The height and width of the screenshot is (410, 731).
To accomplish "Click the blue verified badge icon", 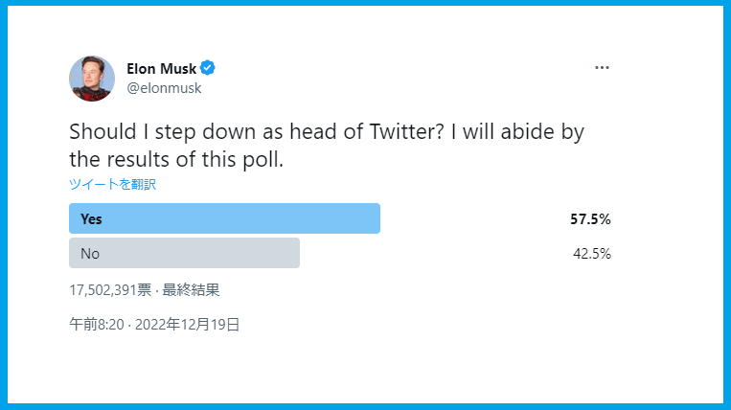I will coord(208,68).
